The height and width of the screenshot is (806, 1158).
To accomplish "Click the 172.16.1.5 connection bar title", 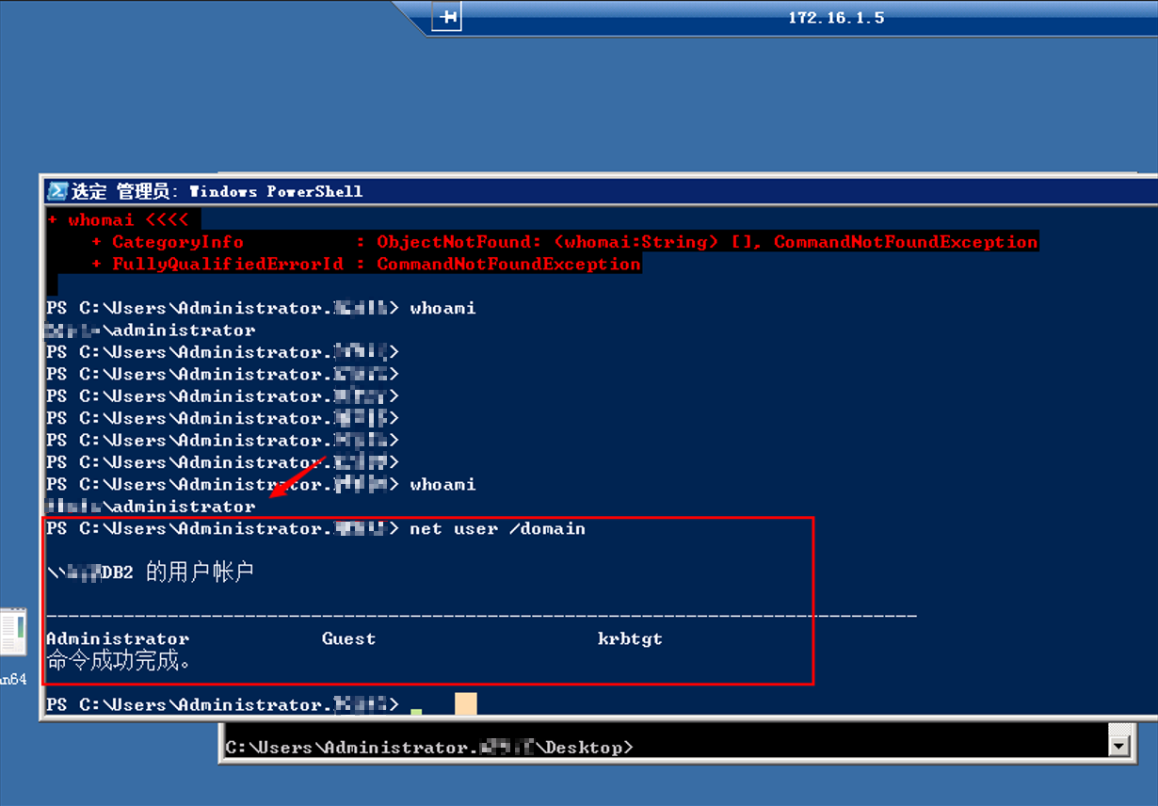I will click(x=836, y=18).
